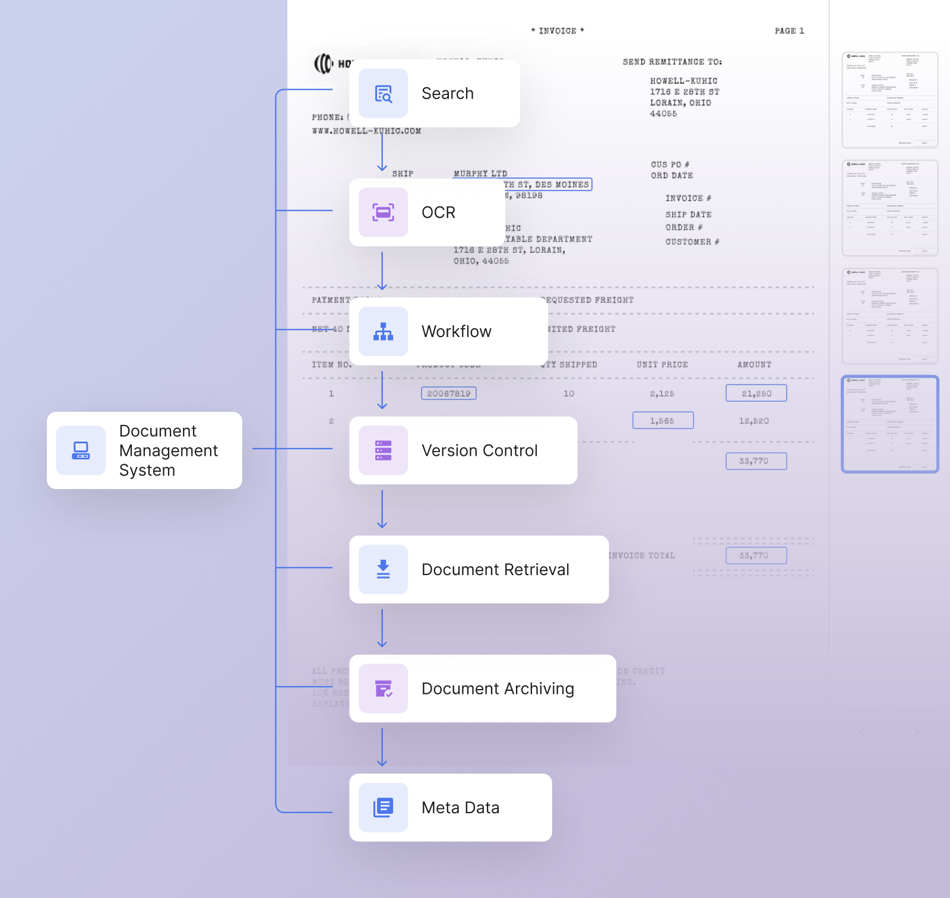
Task: Open the third page thumbnail
Action: click(889, 316)
